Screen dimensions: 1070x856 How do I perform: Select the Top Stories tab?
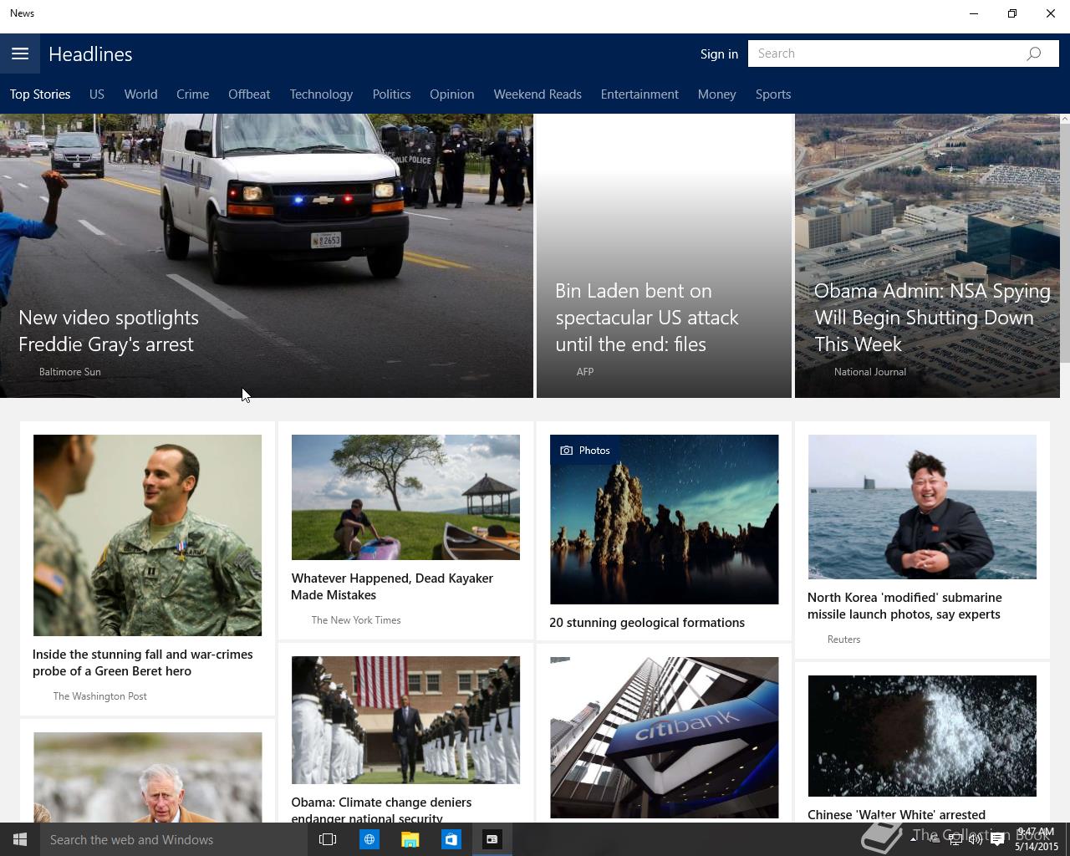pos(40,94)
